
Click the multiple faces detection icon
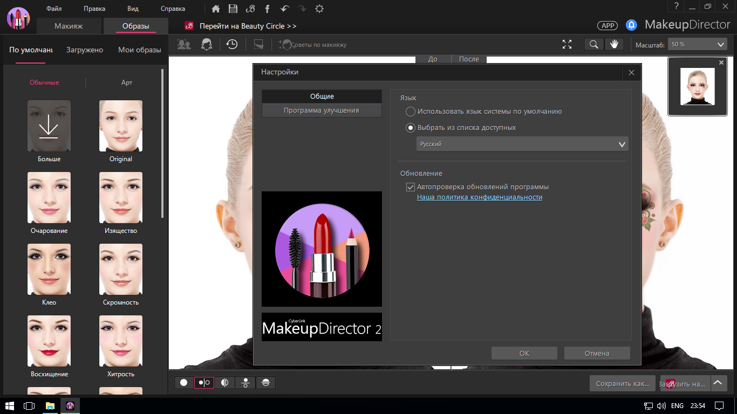click(184, 44)
